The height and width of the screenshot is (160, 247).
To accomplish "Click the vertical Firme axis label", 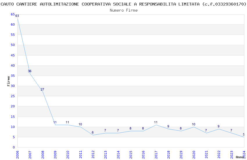I will [8, 81].
